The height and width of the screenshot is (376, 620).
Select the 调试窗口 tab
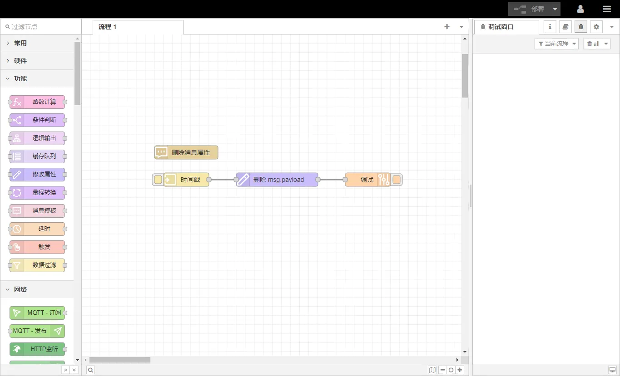point(501,27)
